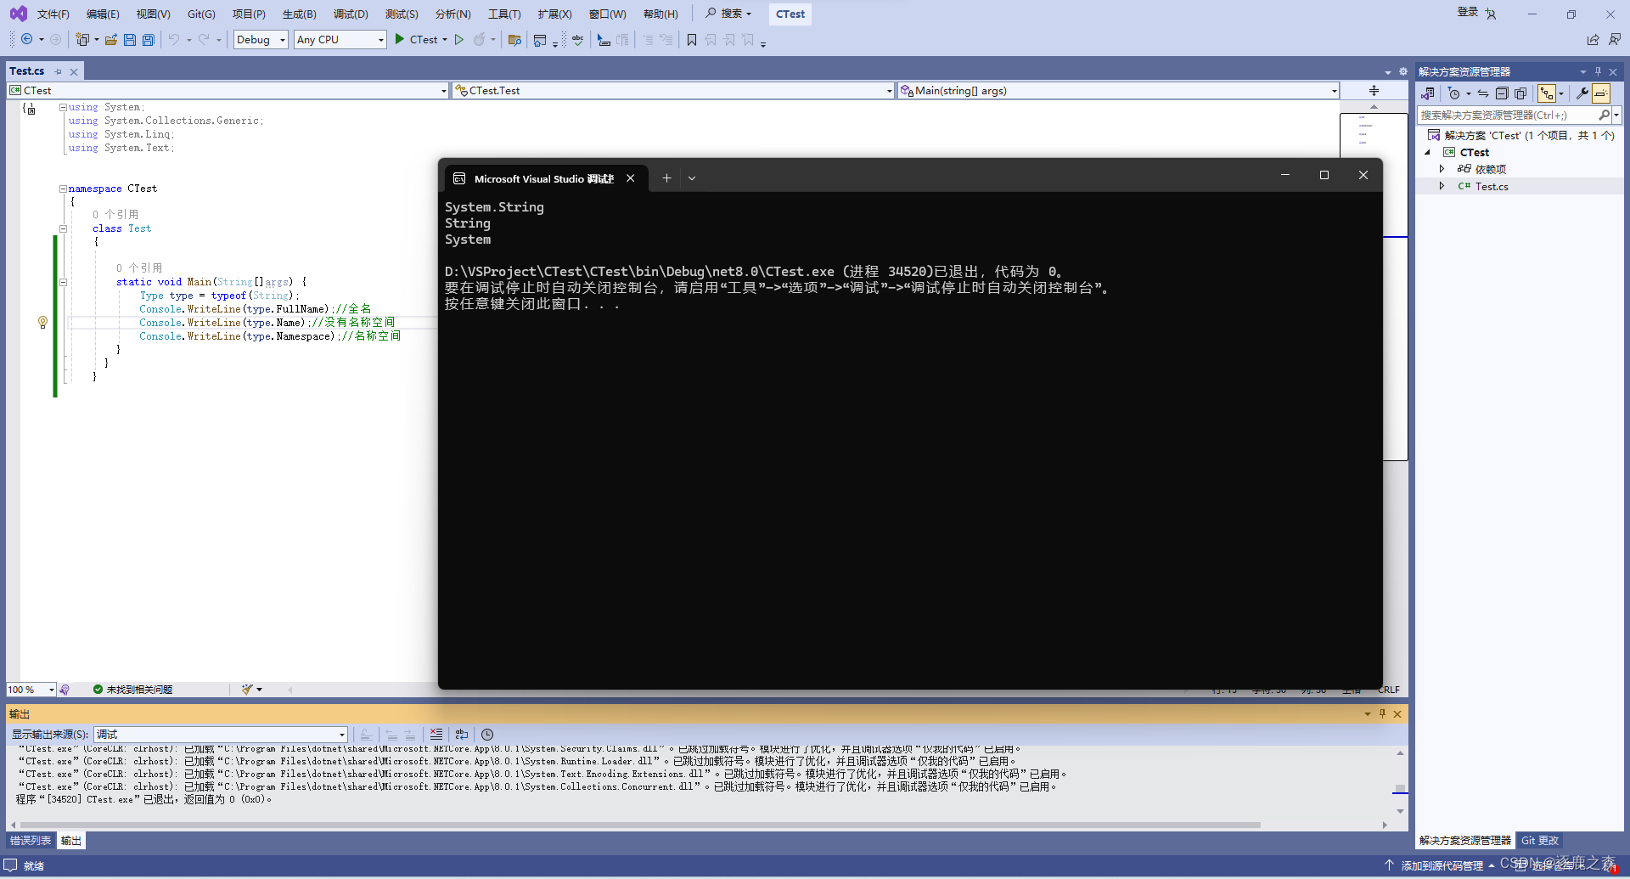Click the Clear All output icon
1630x879 pixels.
pyautogui.click(x=436, y=735)
